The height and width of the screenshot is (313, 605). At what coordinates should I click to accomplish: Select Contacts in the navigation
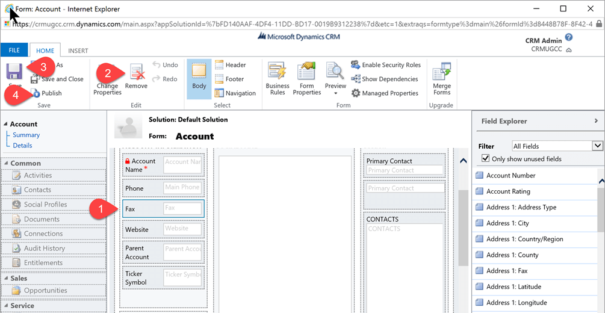click(54, 190)
